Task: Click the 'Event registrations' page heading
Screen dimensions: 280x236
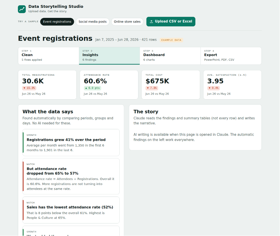Action: pos(55,38)
